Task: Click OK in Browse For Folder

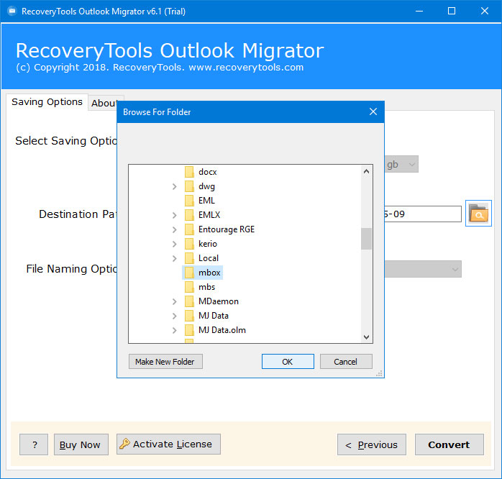Action: click(288, 362)
